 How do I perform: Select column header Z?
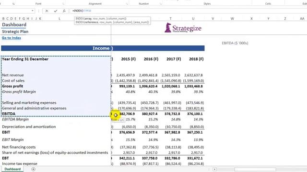(285, 19)
